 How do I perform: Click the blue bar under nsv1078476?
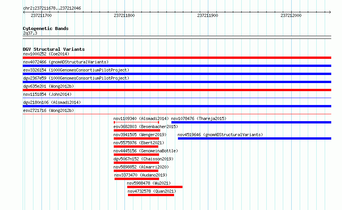click(x=251, y=122)
